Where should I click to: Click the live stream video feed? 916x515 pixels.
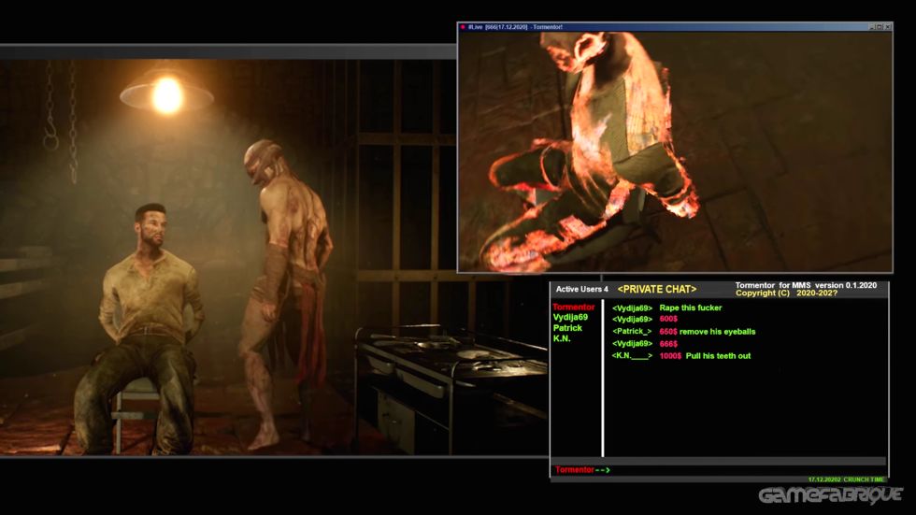(675, 151)
